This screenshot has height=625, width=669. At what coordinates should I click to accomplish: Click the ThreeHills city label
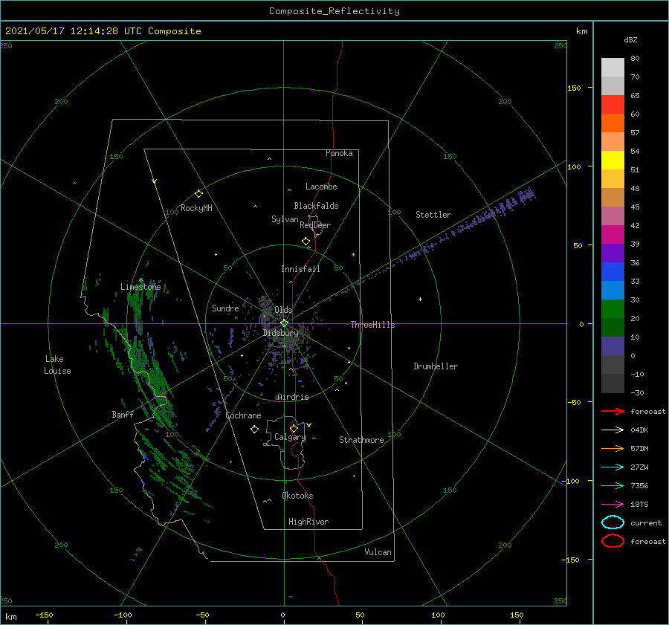pos(372,325)
